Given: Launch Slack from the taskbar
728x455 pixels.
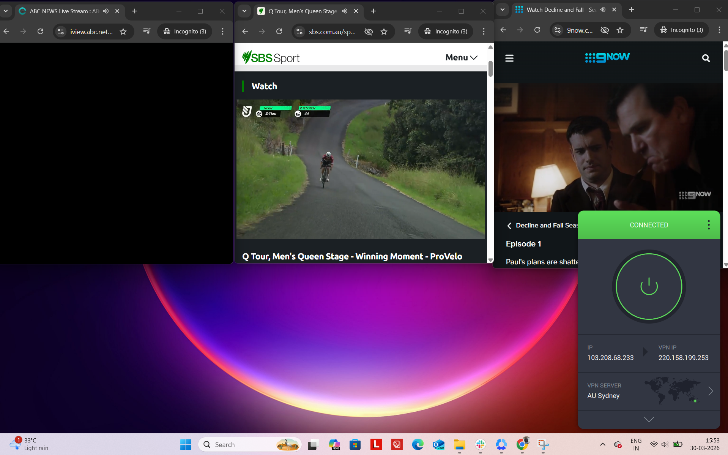Looking at the screenshot, I should coord(481,444).
